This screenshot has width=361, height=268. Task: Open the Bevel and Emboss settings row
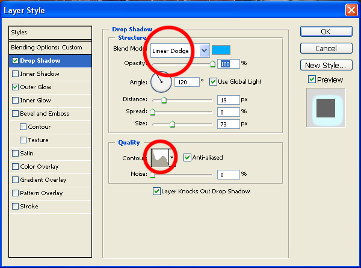coord(50,114)
